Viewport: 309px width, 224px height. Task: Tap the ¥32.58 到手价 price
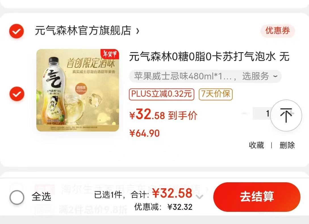click(163, 115)
